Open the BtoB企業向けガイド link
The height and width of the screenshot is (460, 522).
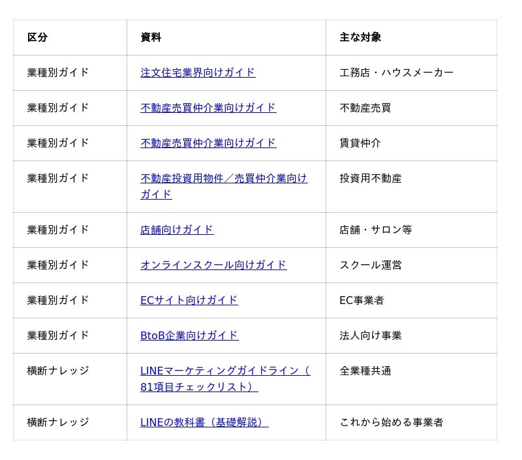pos(189,335)
